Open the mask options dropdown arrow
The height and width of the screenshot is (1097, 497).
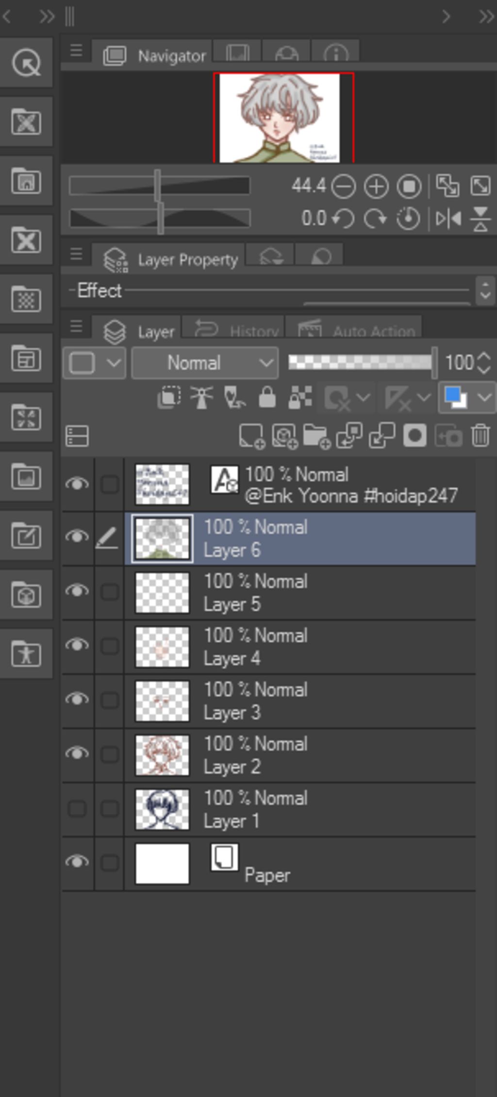point(363,397)
